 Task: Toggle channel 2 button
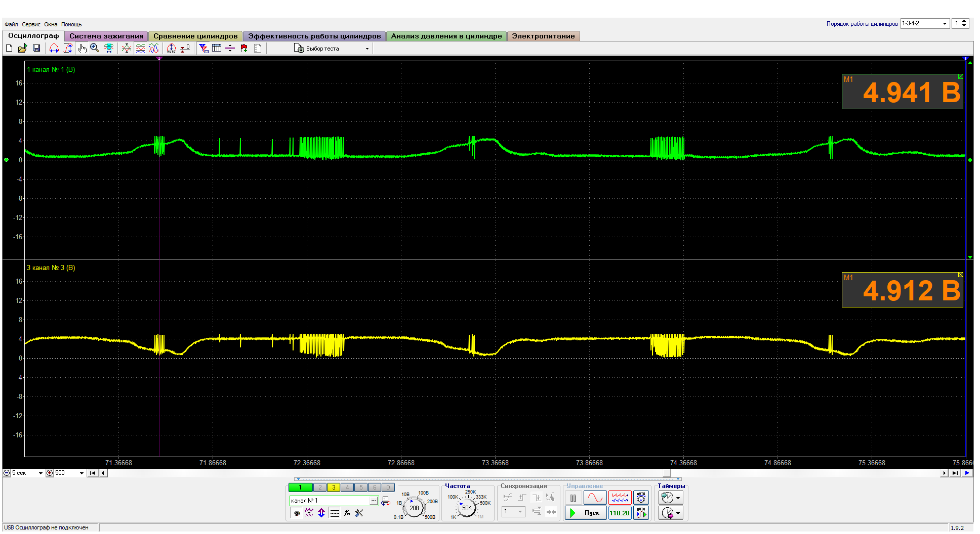pyautogui.click(x=320, y=487)
